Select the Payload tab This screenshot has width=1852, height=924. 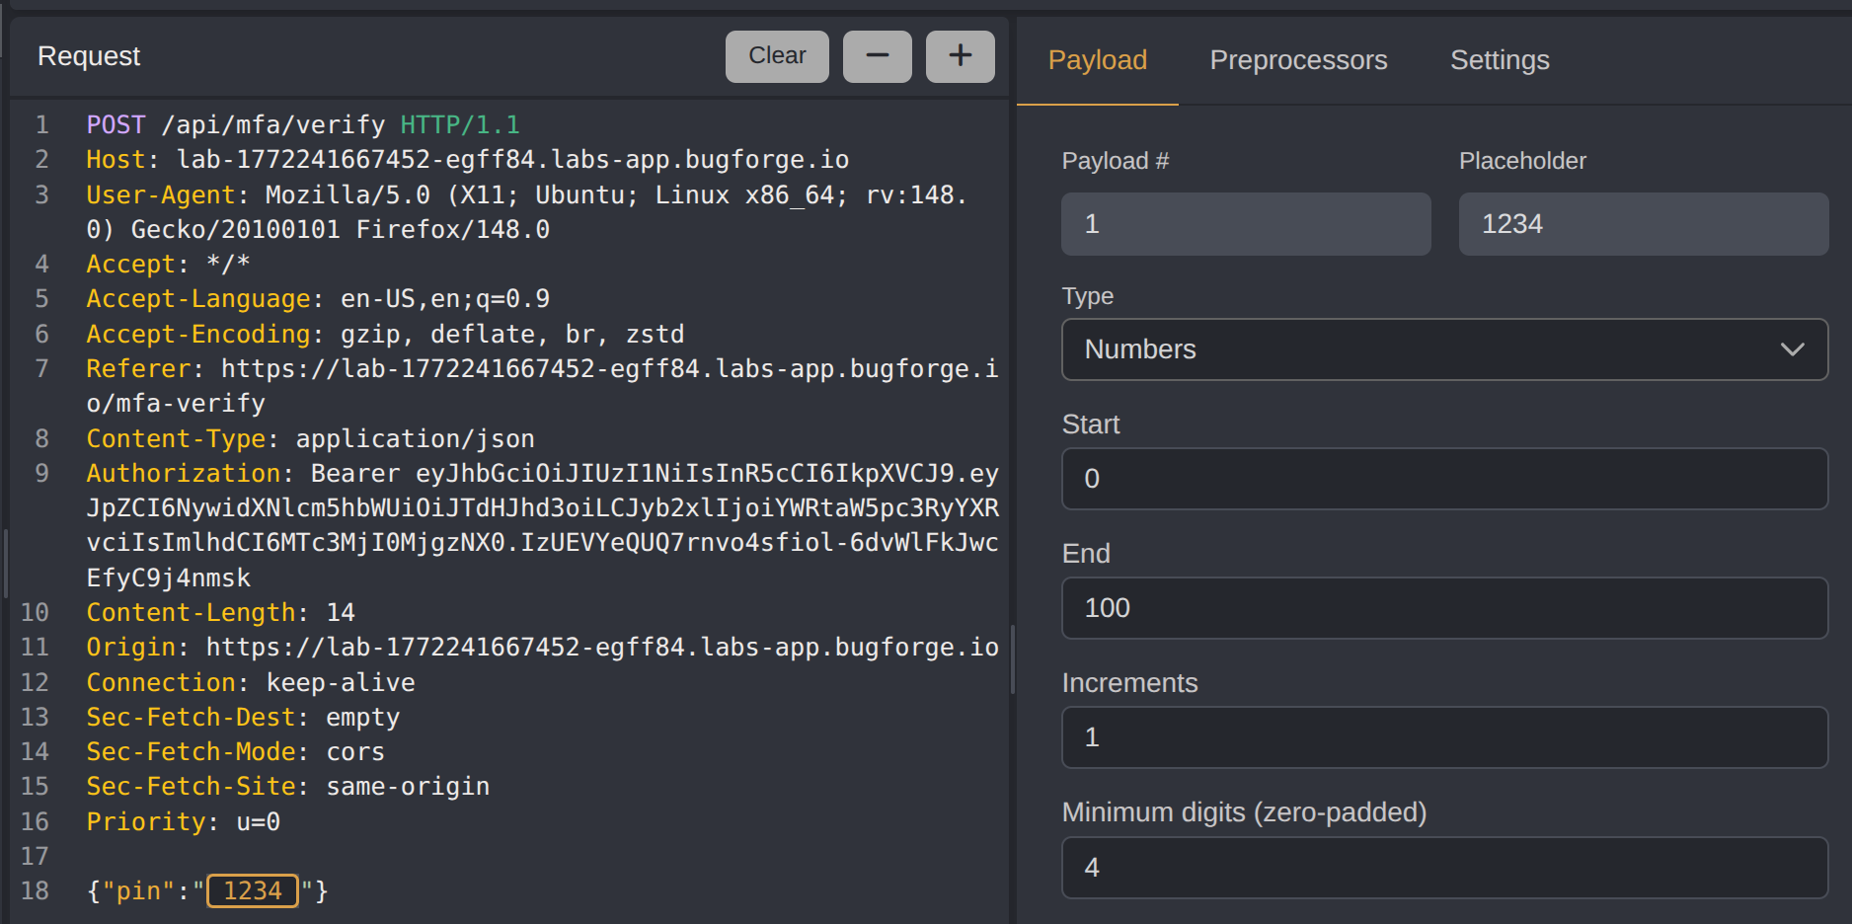[x=1097, y=60]
